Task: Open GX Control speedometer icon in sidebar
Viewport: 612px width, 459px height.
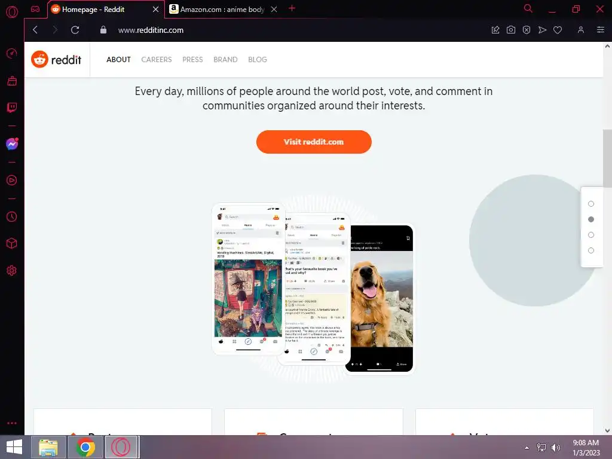Action: [12, 53]
